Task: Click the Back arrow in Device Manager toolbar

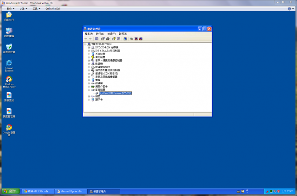Action: (85, 39)
